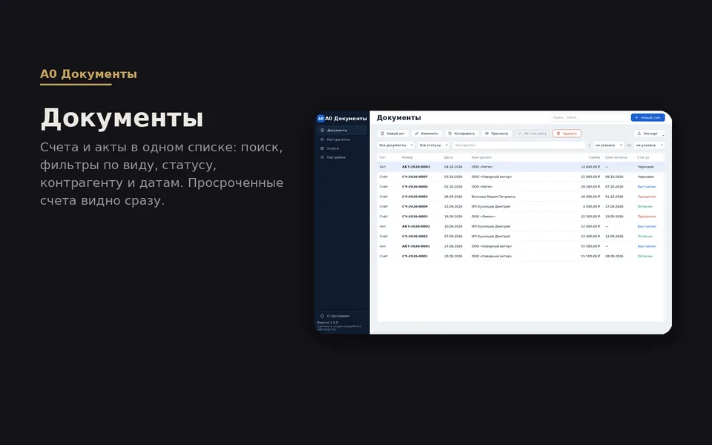The height and width of the screenshot is (445, 712).
Task: Click the date 26.09.2026
Action: pyautogui.click(x=453, y=197)
